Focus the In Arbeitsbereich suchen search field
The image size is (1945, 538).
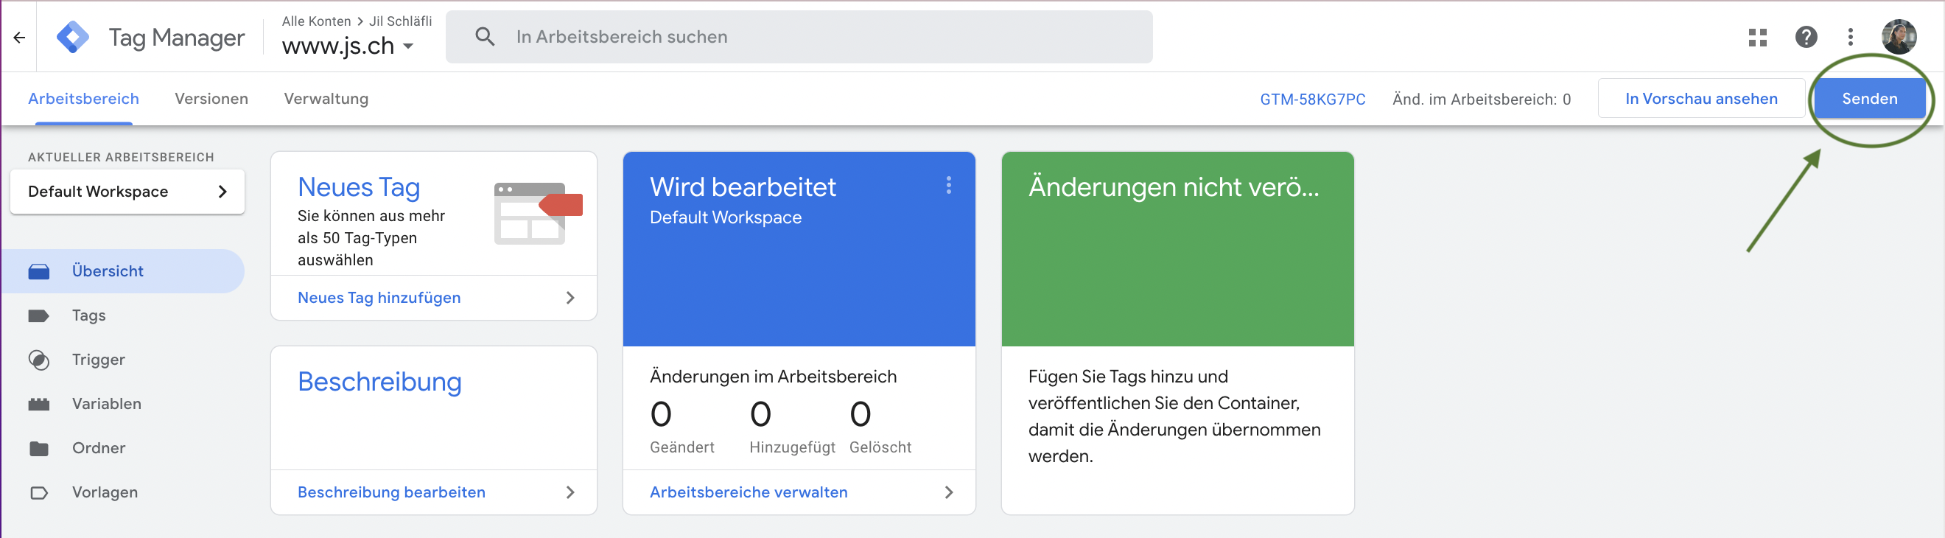(799, 37)
